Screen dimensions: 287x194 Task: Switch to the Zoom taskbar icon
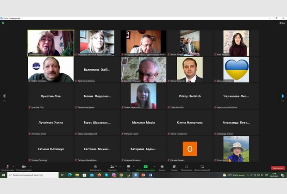click(136, 175)
